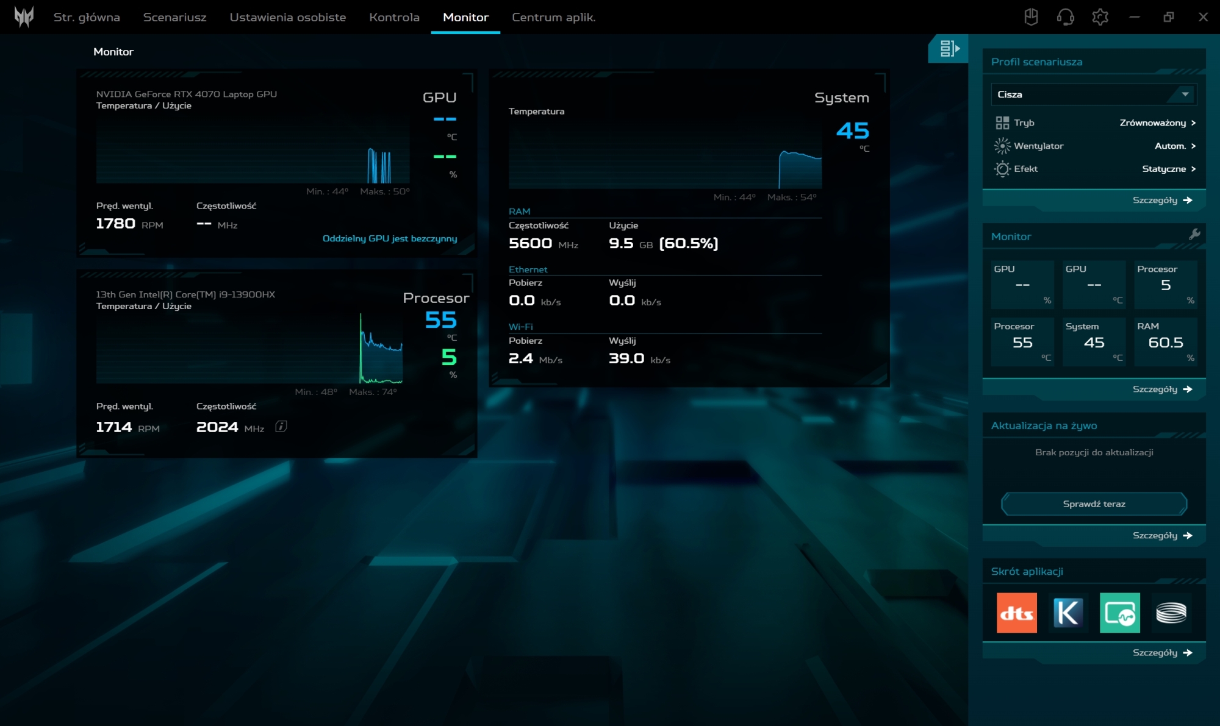
Task: Open Szczegóły under Profil scenariusza
Action: (1162, 200)
